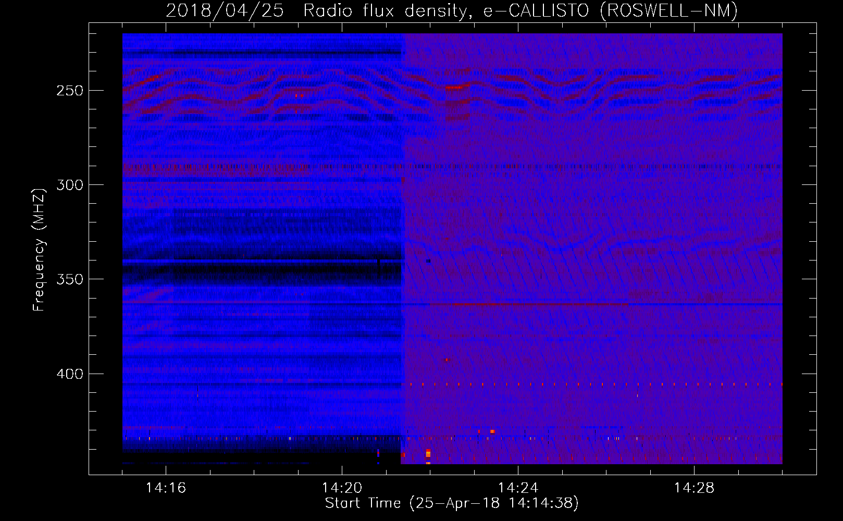Click the 14:24 time tick label
Viewport: 843px width, 521px height.
point(518,488)
